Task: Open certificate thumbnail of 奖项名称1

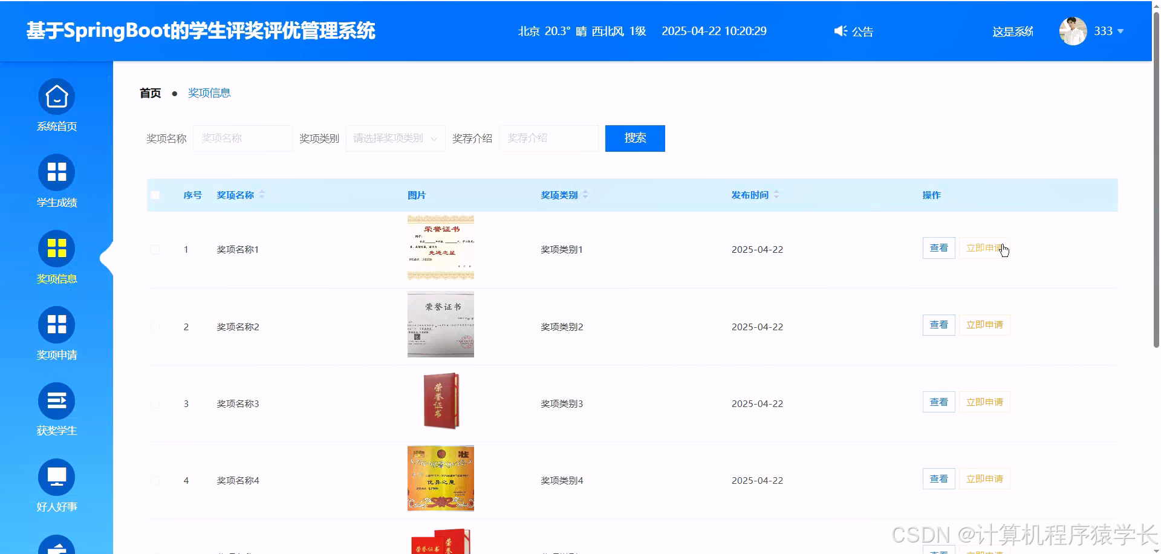Action: coord(441,248)
